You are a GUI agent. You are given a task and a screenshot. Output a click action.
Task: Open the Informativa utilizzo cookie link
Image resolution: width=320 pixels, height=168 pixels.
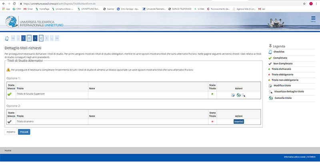(x=294, y=157)
